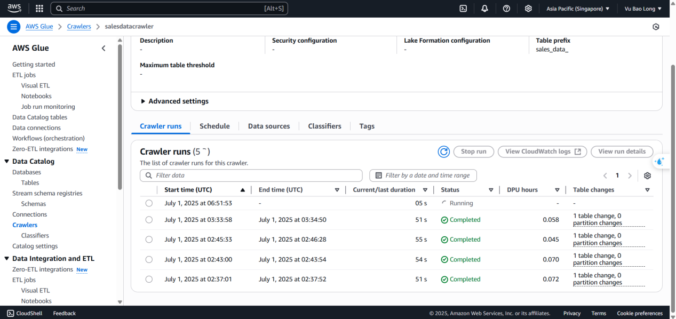Open the Asia Pacific (Singapore) region dropdown
Image resolution: width=676 pixels, height=319 pixels.
coord(578,9)
